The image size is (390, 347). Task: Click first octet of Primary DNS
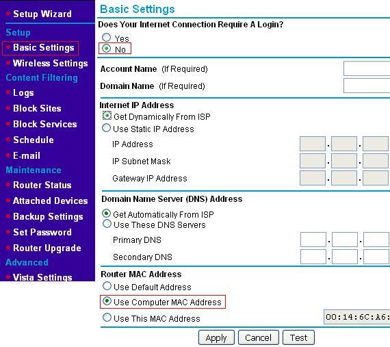coord(313,240)
